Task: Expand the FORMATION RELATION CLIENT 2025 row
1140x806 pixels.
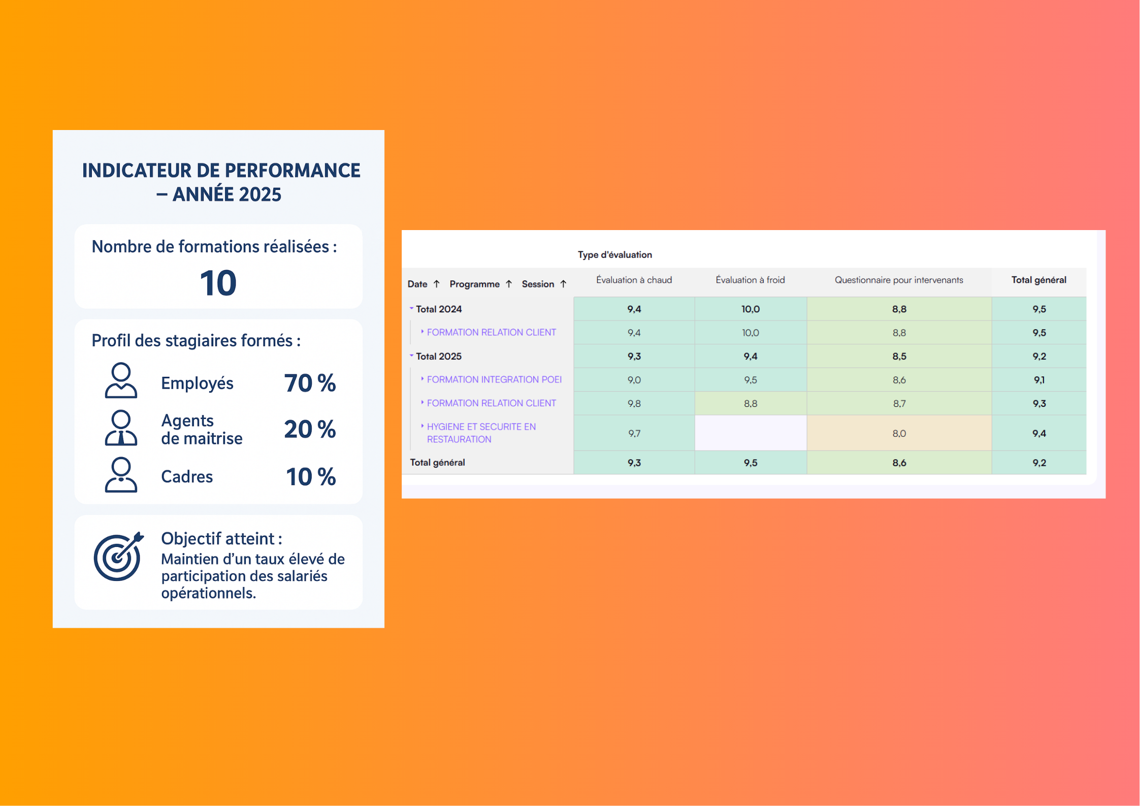Action: (x=422, y=403)
